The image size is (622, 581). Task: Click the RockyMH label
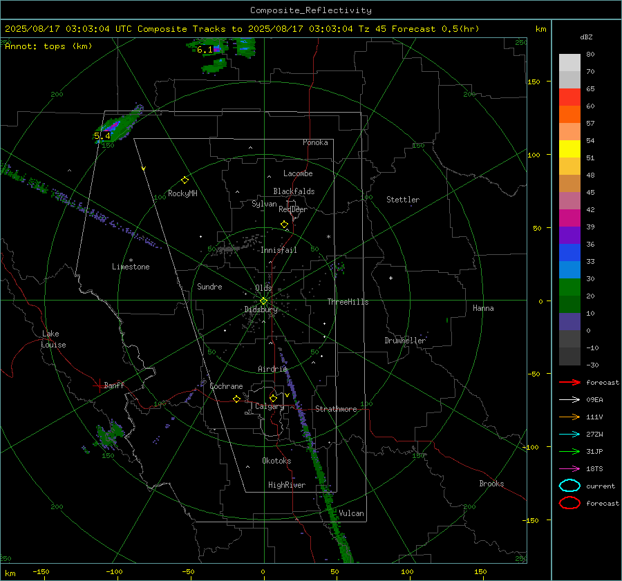[182, 193]
